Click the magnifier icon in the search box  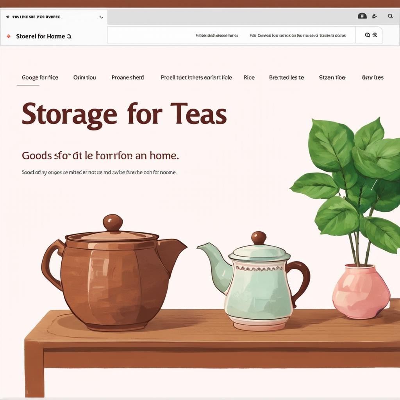tap(367, 35)
